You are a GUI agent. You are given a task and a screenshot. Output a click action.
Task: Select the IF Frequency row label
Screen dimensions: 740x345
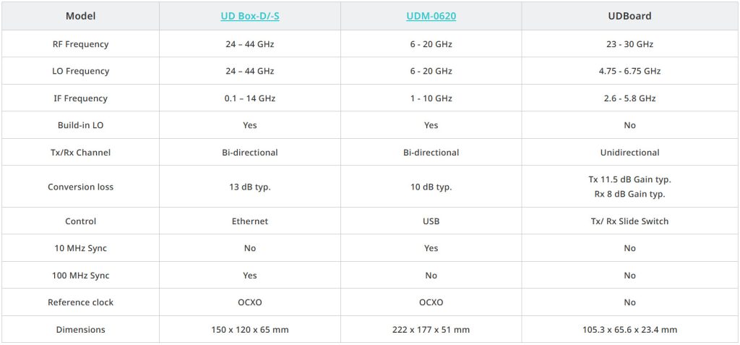(x=80, y=98)
